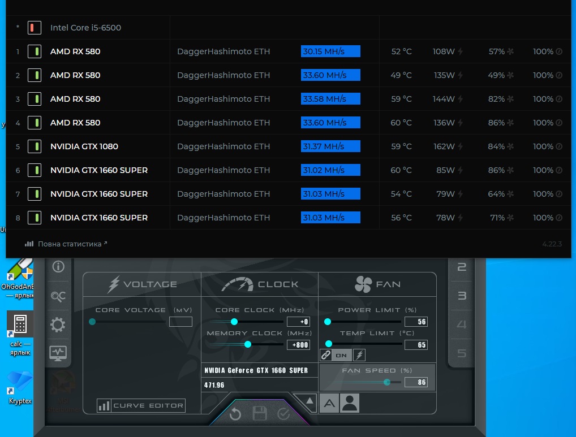
Task: Click the Power Limit value field showing 56
Action: pyautogui.click(x=416, y=322)
